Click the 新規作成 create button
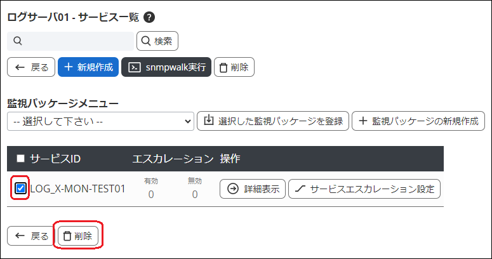492x259 pixels. pyautogui.click(x=88, y=67)
